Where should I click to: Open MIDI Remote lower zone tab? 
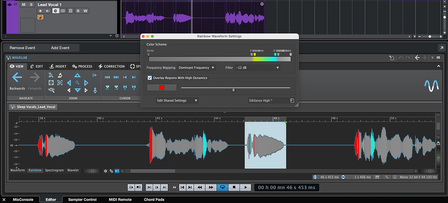120,199
